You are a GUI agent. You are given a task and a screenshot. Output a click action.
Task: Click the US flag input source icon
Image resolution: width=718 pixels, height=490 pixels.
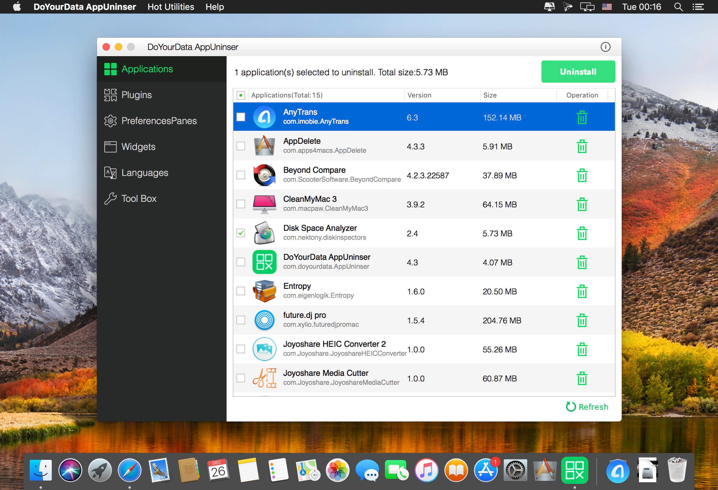click(x=607, y=7)
